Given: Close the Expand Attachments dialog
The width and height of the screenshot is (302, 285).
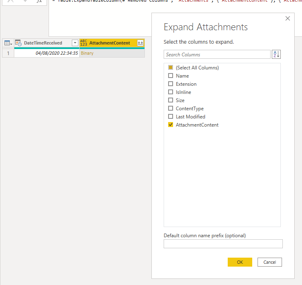Looking at the screenshot, I should pos(288,18).
